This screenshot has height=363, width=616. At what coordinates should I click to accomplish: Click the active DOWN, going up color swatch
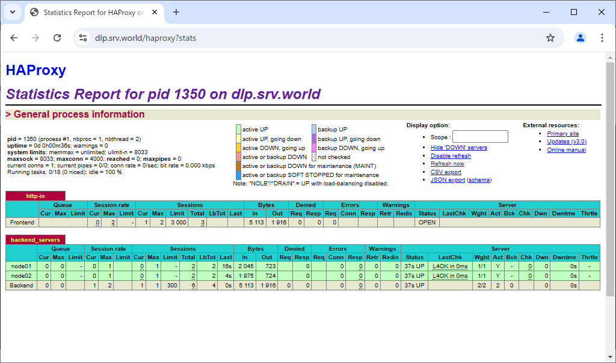coord(238,148)
